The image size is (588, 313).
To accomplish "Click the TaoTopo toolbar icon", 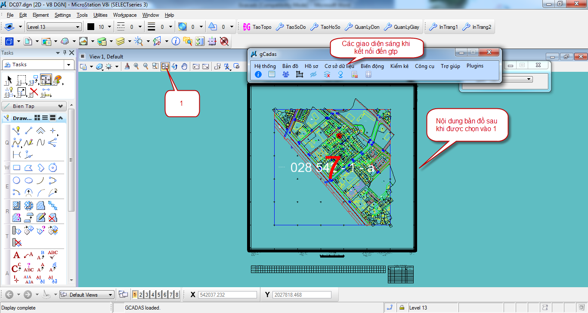I will [257, 27].
